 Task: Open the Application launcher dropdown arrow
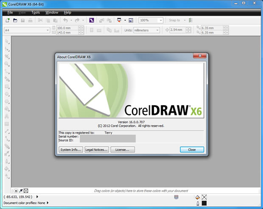[125, 21]
